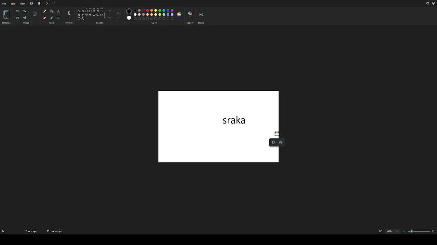Click the Redo arrow icon
This screenshot has width=437, height=245.
point(54,3)
